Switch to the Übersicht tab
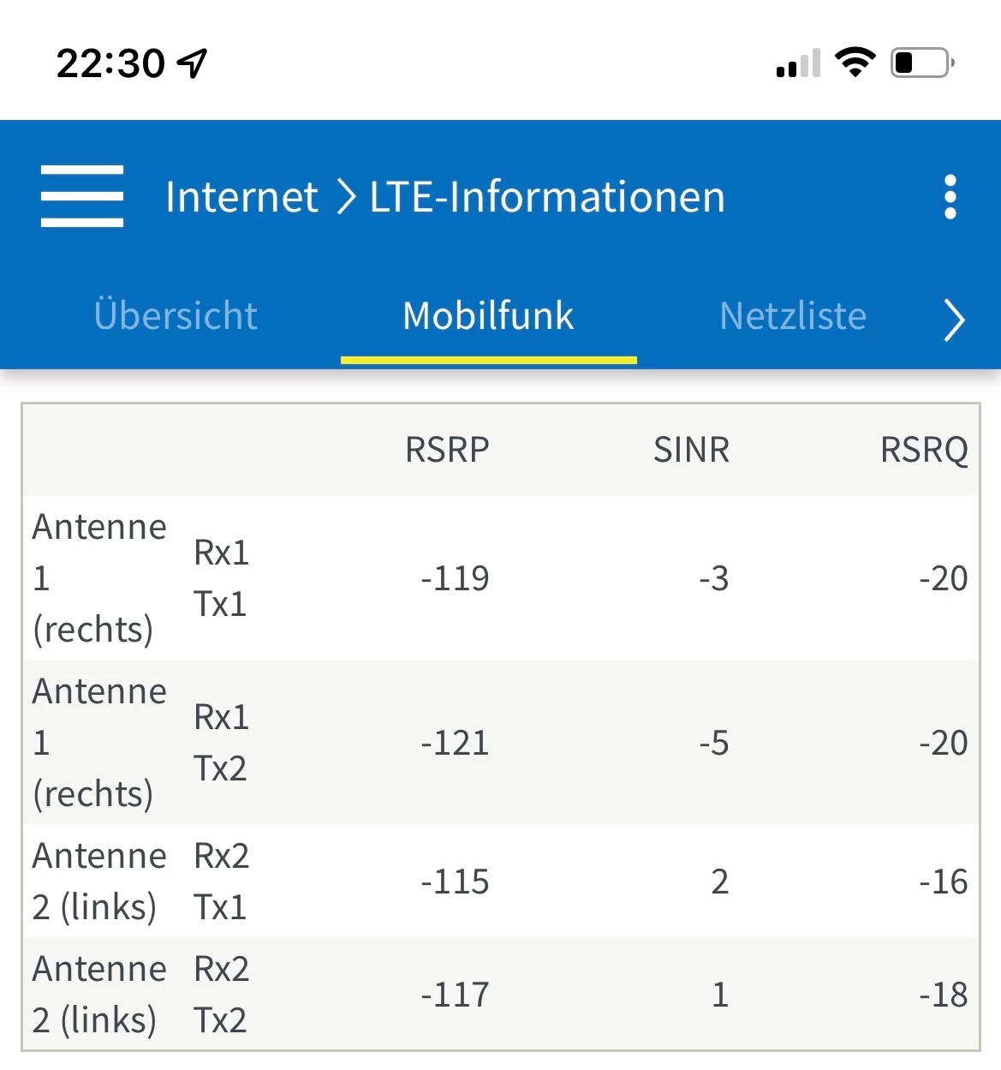The image size is (1001, 1070). [176, 316]
